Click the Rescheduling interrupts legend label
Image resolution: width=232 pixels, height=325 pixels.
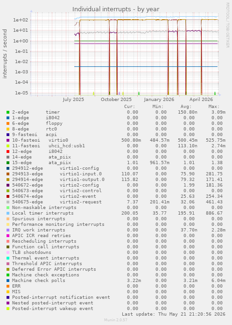(x=44, y=241)
